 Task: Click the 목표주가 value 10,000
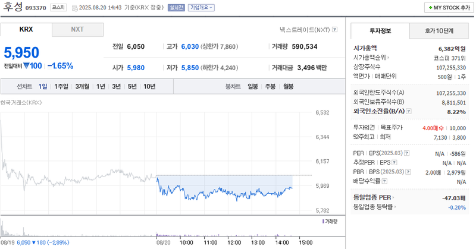[458, 128]
